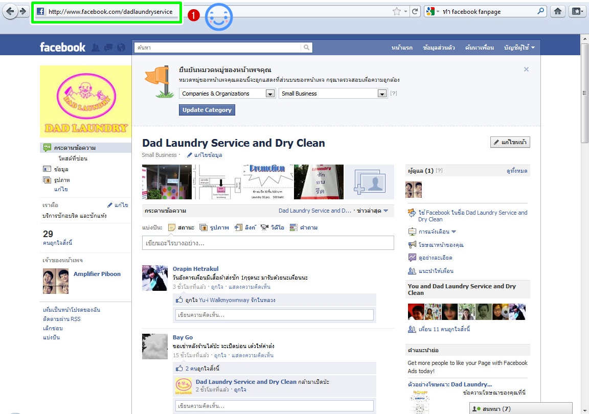Open the address bar history dropdown arrow

pyautogui.click(x=405, y=12)
